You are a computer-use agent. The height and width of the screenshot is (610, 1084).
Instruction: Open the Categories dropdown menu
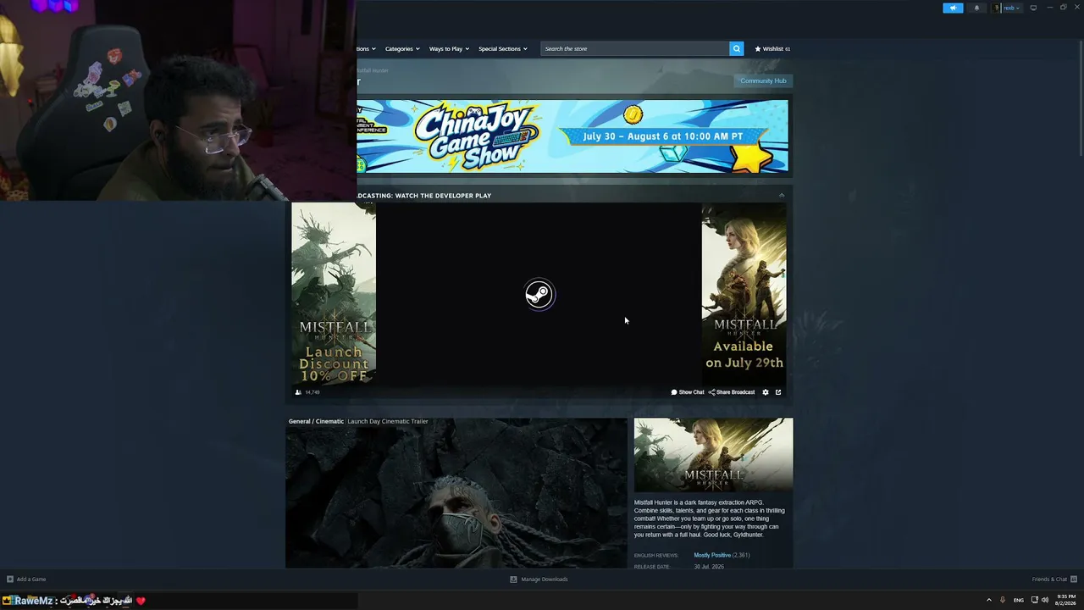point(402,49)
